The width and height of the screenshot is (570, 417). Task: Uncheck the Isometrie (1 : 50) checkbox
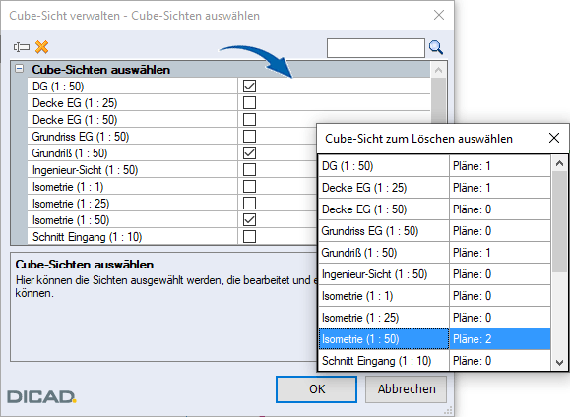249,219
